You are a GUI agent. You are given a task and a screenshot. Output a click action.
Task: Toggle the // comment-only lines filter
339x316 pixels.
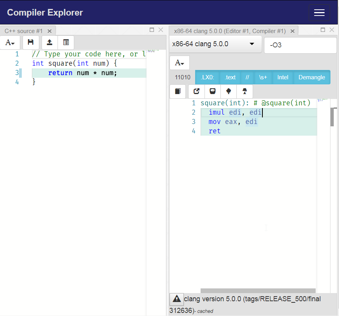pyautogui.click(x=247, y=77)
